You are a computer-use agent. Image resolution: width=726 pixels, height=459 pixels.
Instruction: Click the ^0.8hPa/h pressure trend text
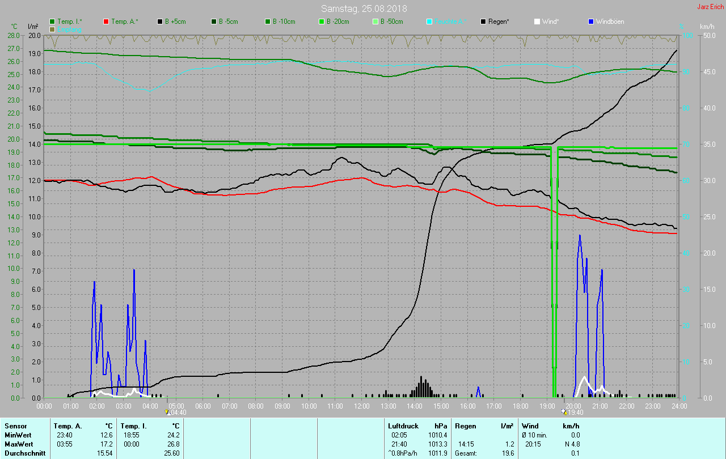point(404,453)
